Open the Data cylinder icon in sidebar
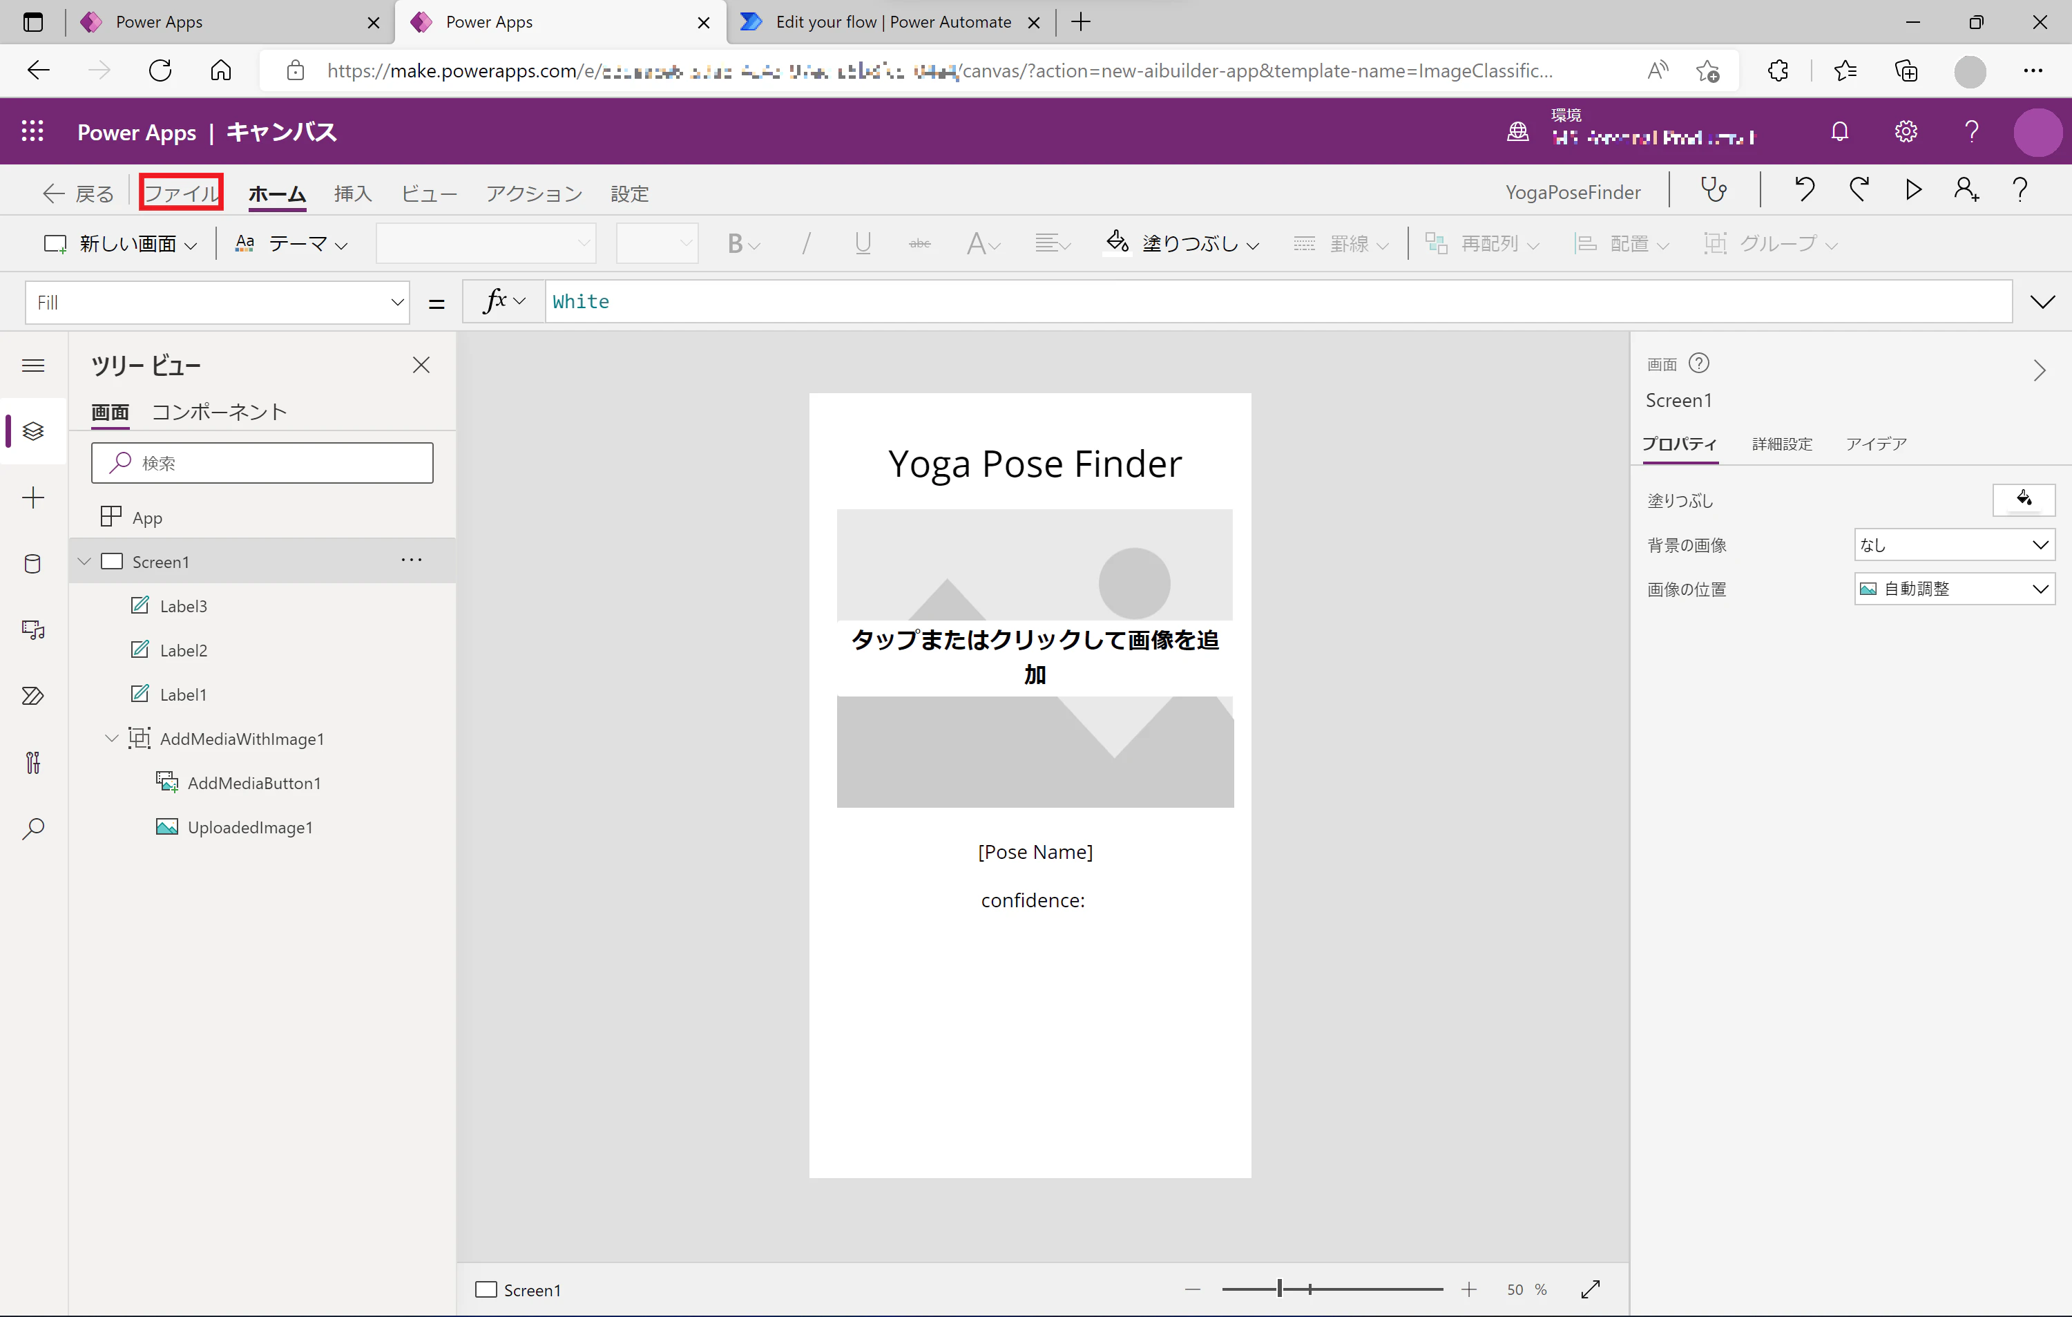 [x=32, y=564]
